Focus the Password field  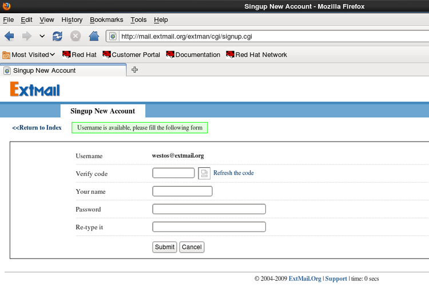[209, 209]
